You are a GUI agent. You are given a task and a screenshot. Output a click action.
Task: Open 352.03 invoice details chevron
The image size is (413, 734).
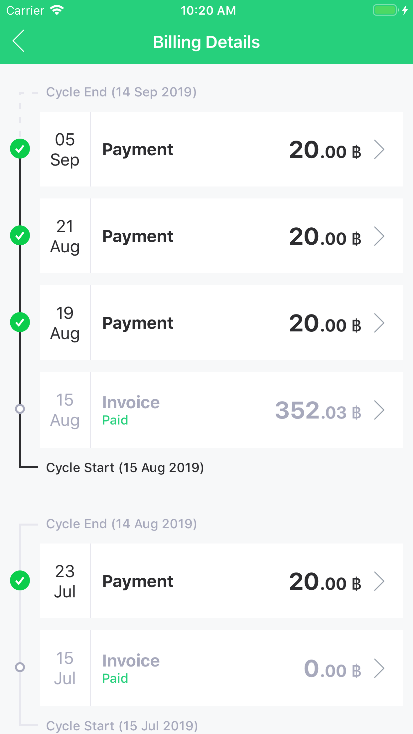[x=379, y=410]
